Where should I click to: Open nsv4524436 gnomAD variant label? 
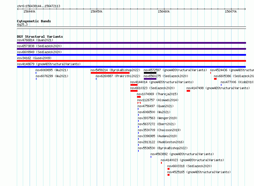(x=232, y=70)
